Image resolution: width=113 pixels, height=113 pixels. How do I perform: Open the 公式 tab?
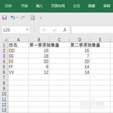pyautogui.click(x=77, y=6)
